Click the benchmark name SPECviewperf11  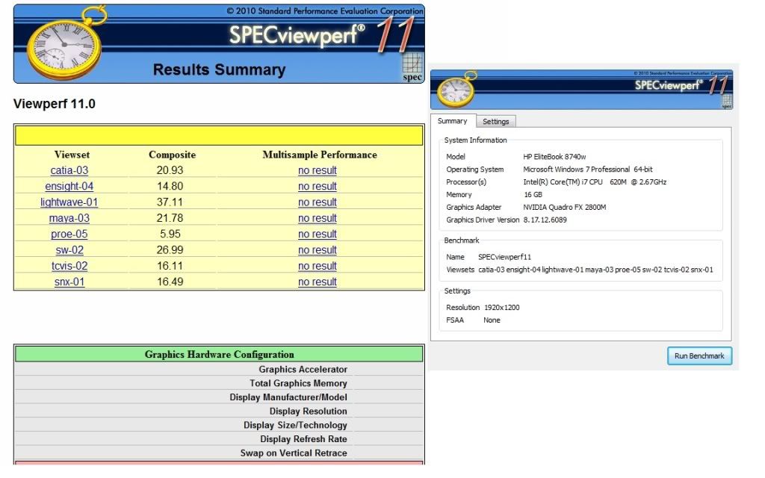504,257
